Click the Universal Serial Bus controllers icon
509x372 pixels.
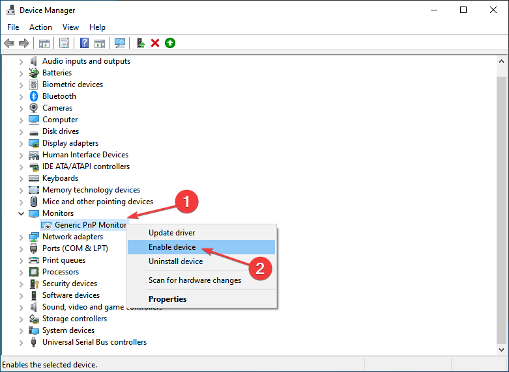click(33, 342)
